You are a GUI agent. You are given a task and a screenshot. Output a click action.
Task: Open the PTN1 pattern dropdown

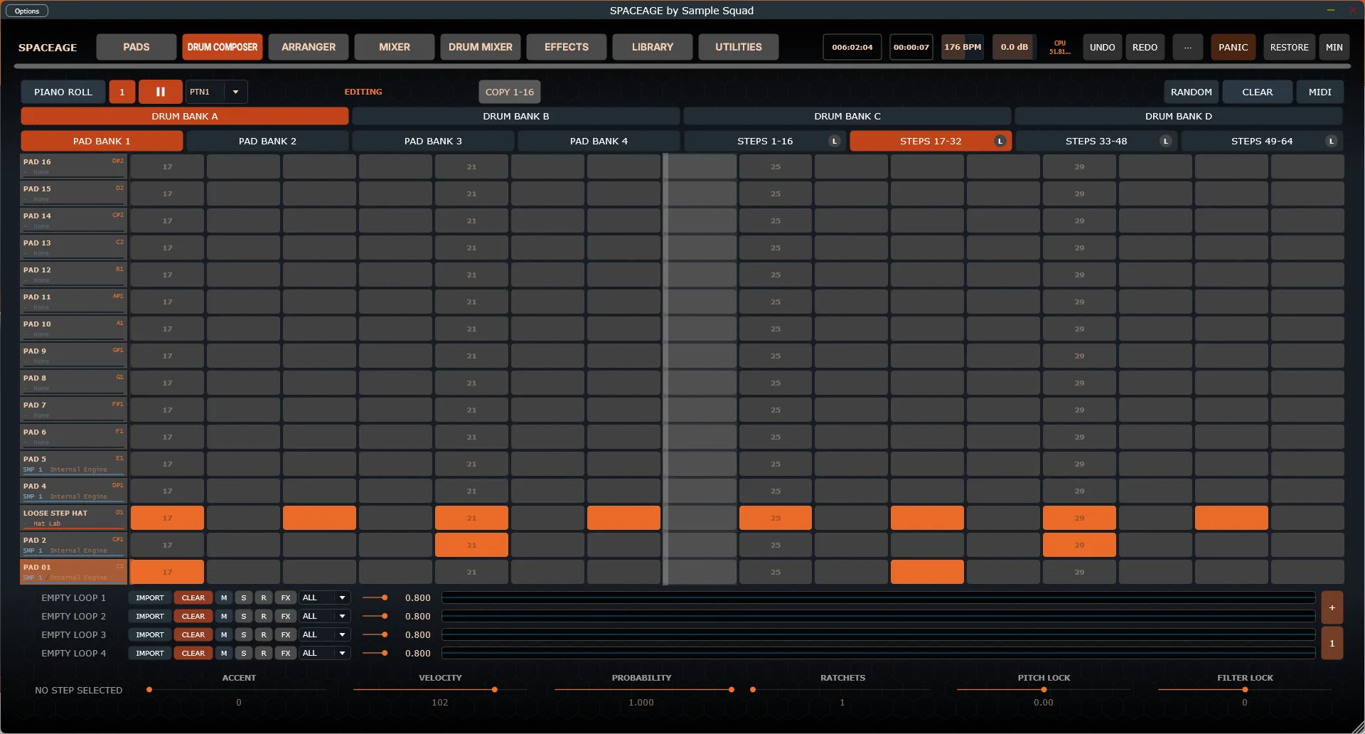(x=217, y=92)
